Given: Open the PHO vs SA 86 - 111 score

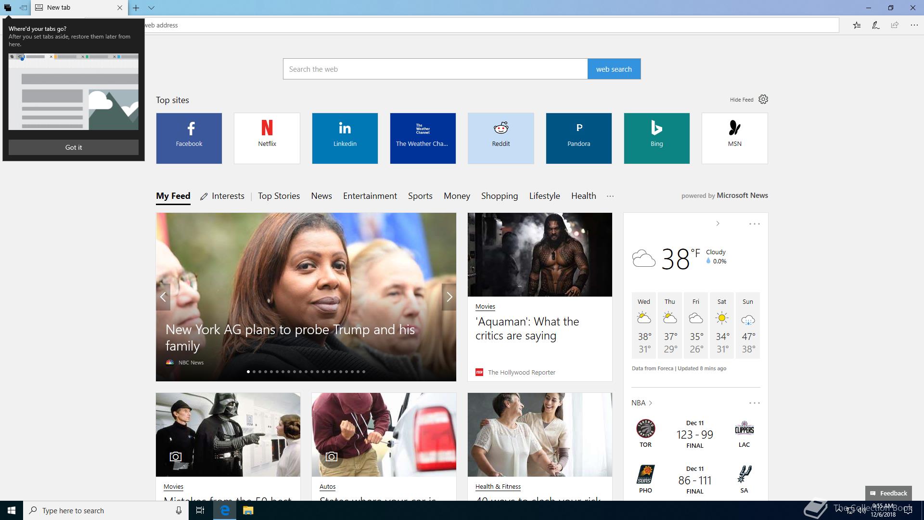Looking at the screenshot, I should (695, 480).
